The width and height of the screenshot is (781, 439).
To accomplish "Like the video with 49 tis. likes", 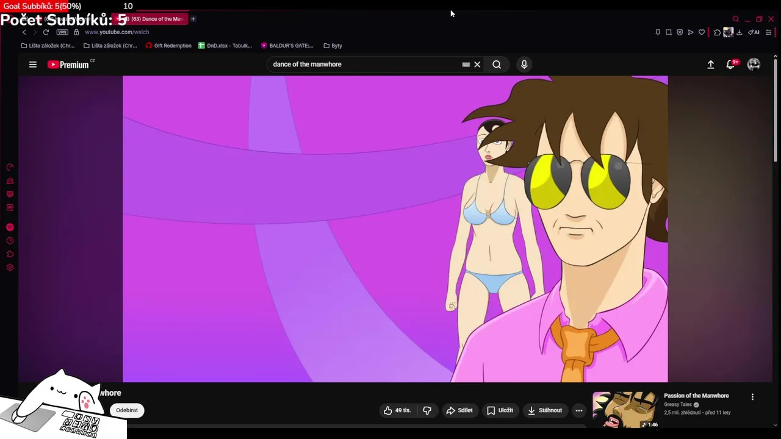I will (x=397, y=410).
